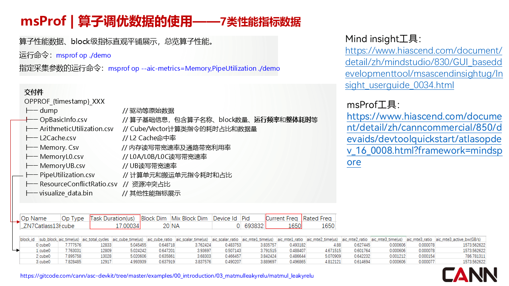Click the '13028' aic_total_cycles cell
Screen dimensions: 509x286
106,256
